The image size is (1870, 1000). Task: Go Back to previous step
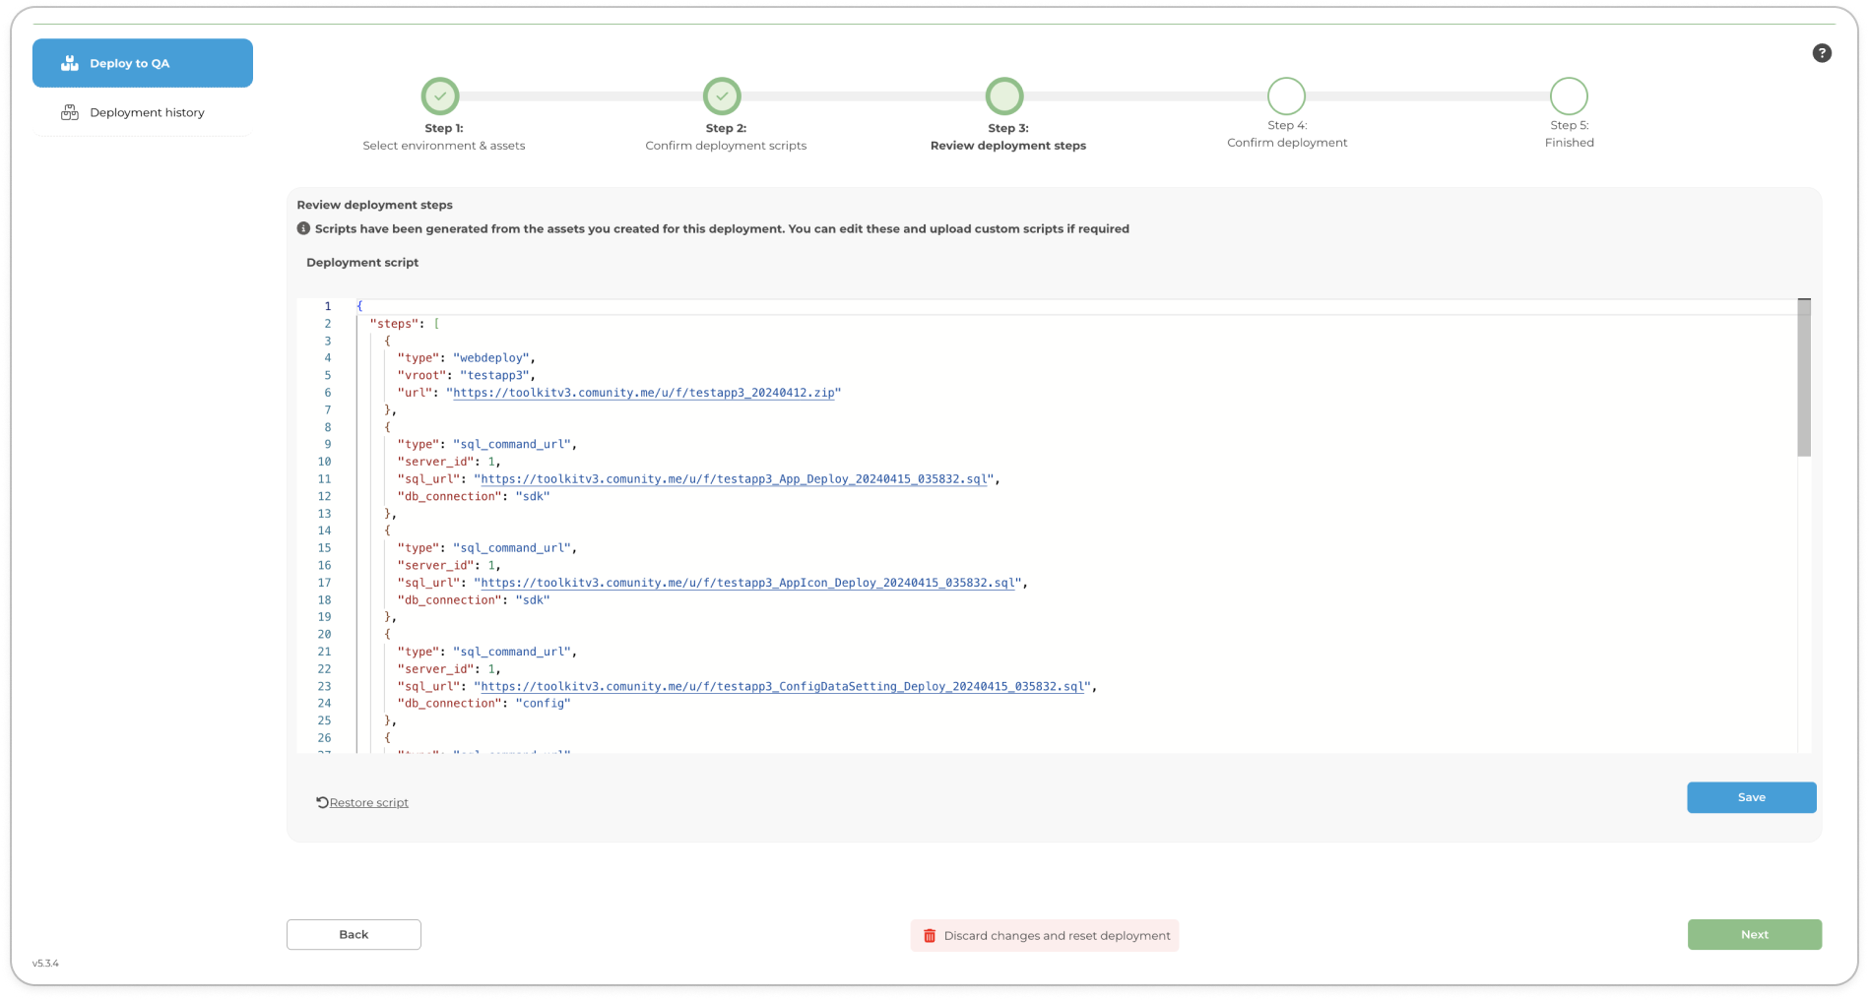[x=354, y=934]
